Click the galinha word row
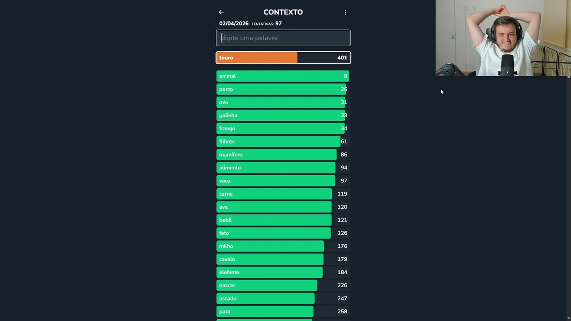Viewport: 571px width, 321px height. click(283, 115)
